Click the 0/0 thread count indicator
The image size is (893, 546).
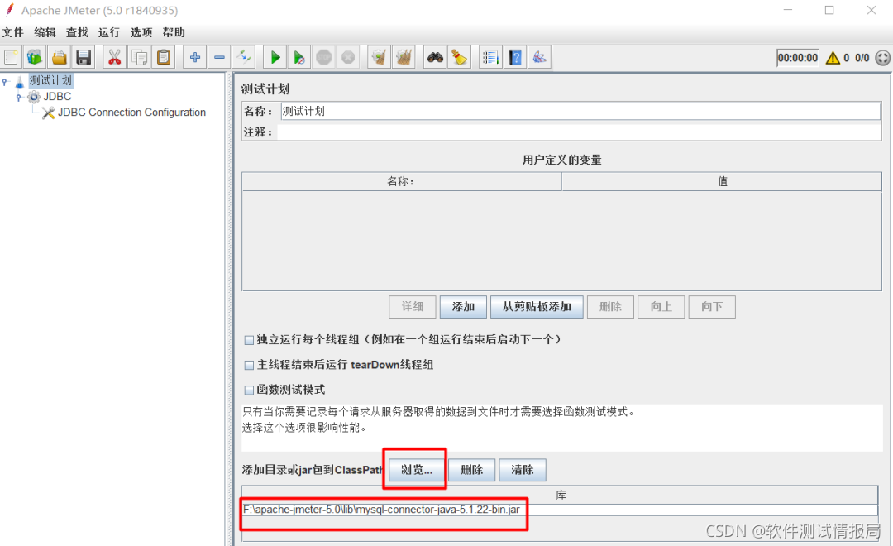(862, 58)
